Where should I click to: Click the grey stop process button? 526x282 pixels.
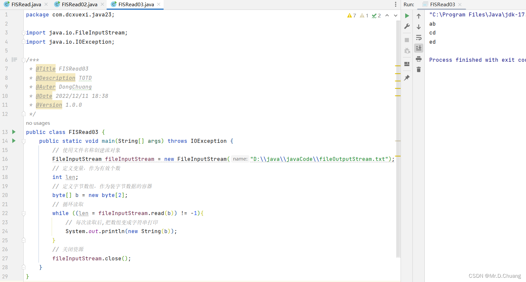click(407, 40)
